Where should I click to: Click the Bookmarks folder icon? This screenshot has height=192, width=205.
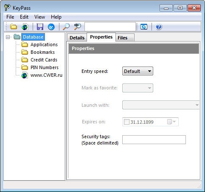point(25,52)
